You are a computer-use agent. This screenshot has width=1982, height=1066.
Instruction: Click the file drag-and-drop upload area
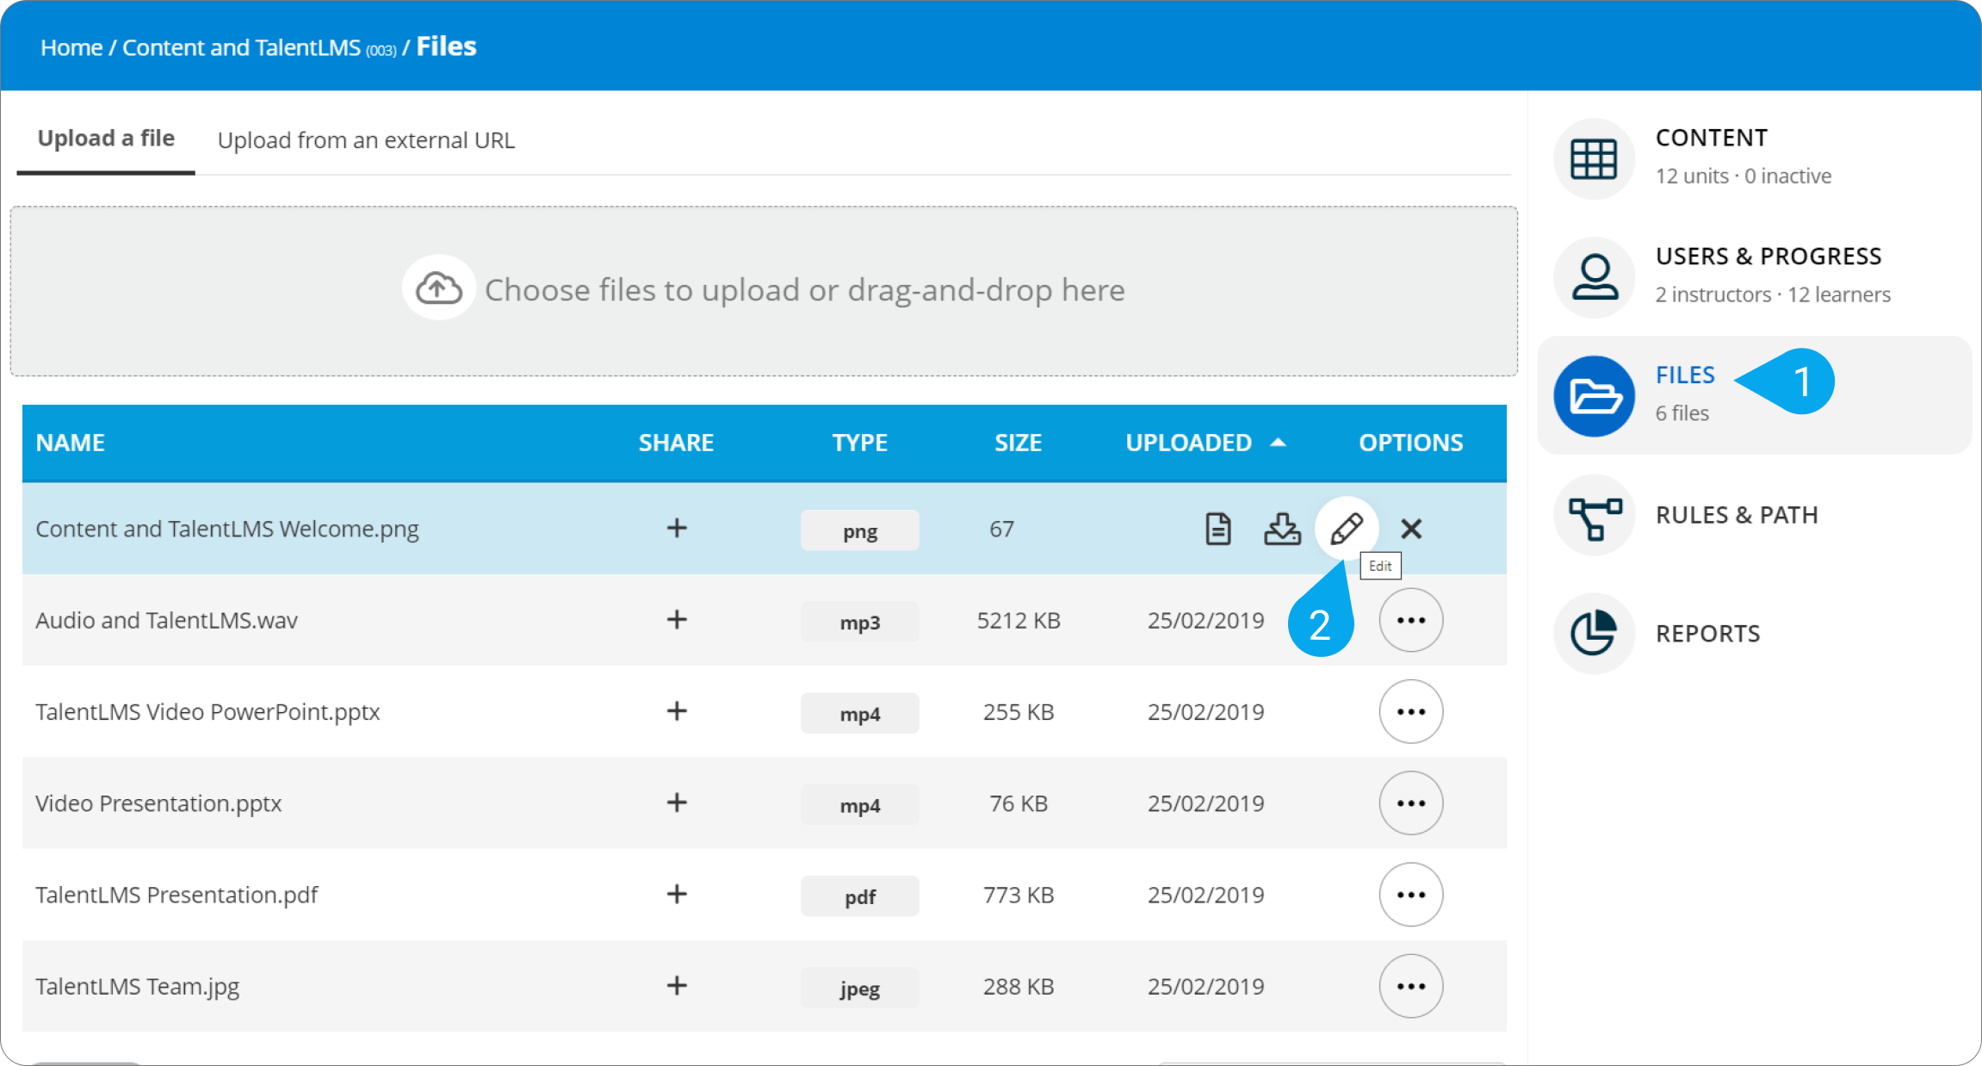coord(764,291)
